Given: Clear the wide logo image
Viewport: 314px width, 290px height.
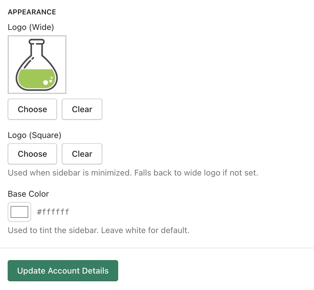Looking at the screenshot, I should [x=82, y=109].
